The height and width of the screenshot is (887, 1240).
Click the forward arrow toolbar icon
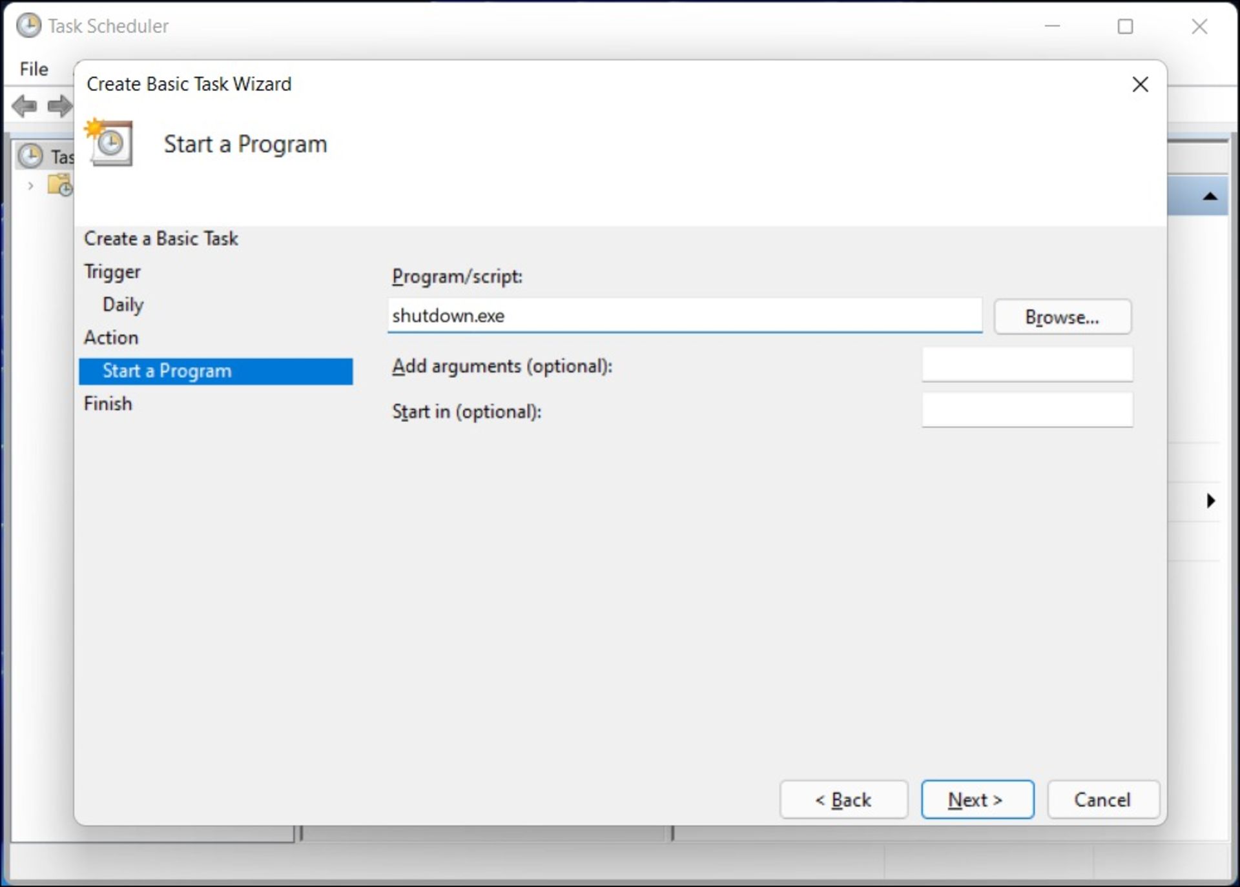pyautogui.click(x=60, y=106)
